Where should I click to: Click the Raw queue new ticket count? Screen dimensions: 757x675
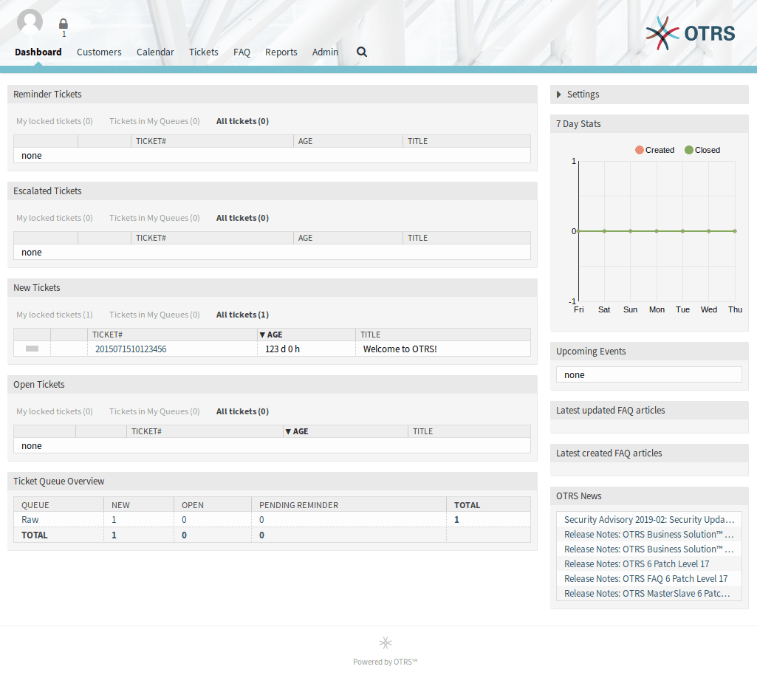(114, 520)
